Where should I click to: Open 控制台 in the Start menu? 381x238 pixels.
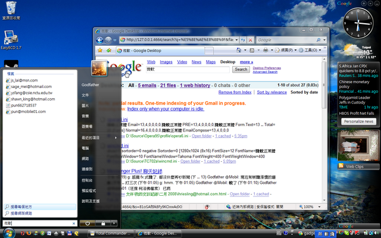click(87, 180)
